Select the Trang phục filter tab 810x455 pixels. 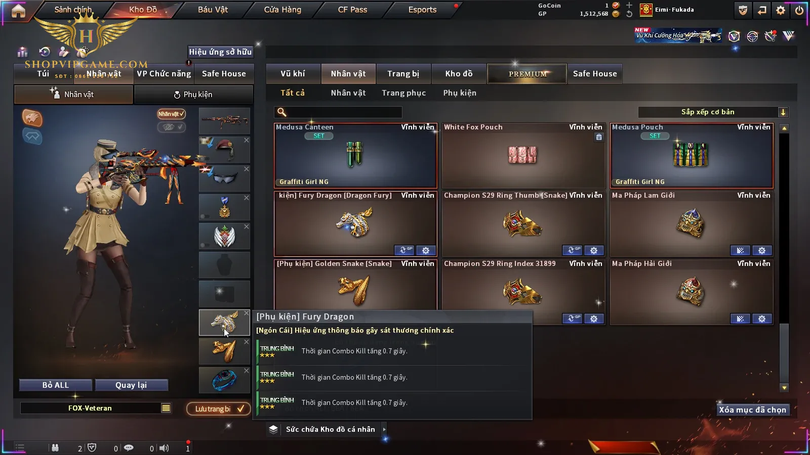click(403, 93)
